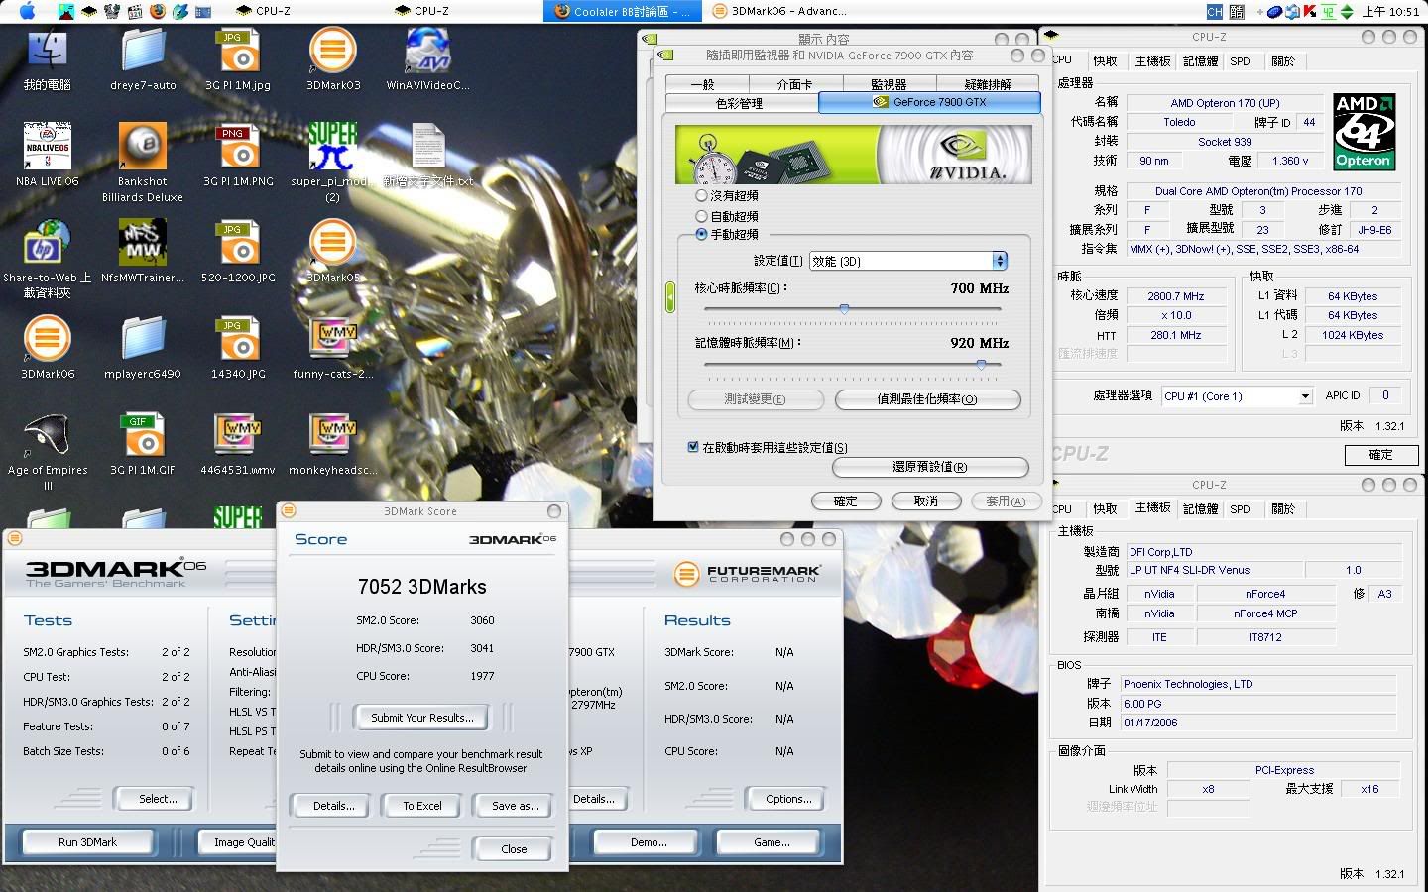Switch to the 色彩管理 tab

point(740,103)
